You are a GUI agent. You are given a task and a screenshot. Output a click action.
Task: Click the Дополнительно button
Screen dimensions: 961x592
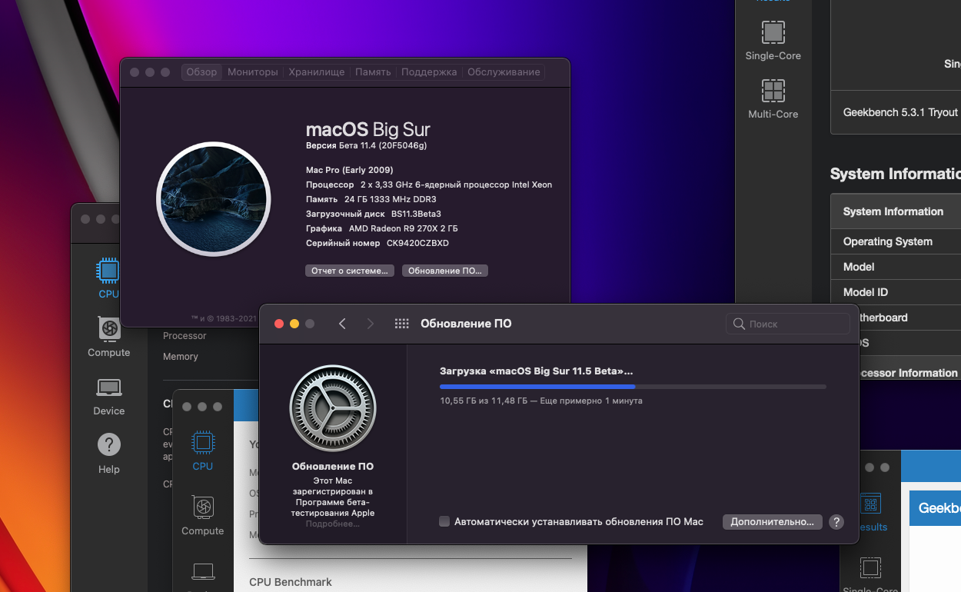772,522
